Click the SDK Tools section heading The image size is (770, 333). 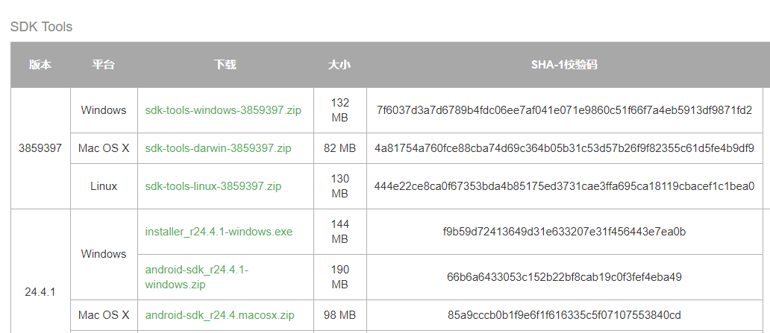click(x=41, y=27)
